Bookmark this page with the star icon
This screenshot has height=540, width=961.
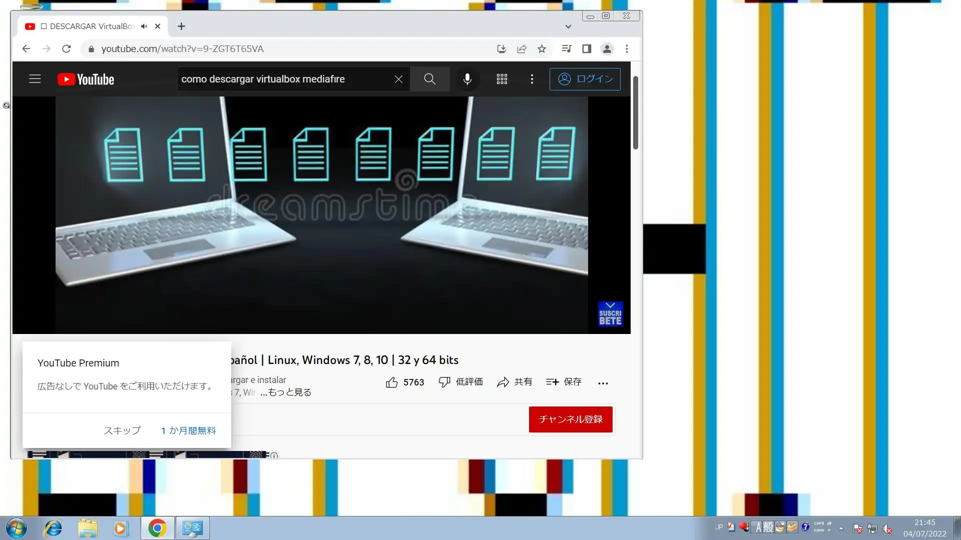[542, 49]
